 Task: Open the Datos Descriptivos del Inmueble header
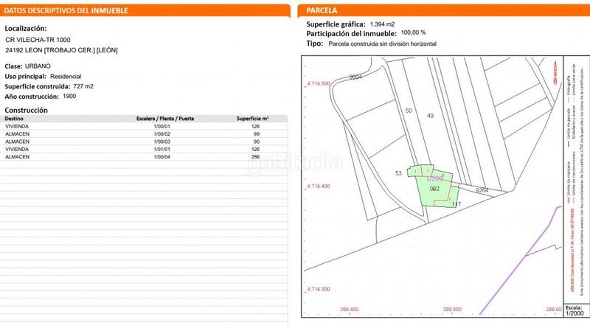pyautogui.click(x=66, y=10)
